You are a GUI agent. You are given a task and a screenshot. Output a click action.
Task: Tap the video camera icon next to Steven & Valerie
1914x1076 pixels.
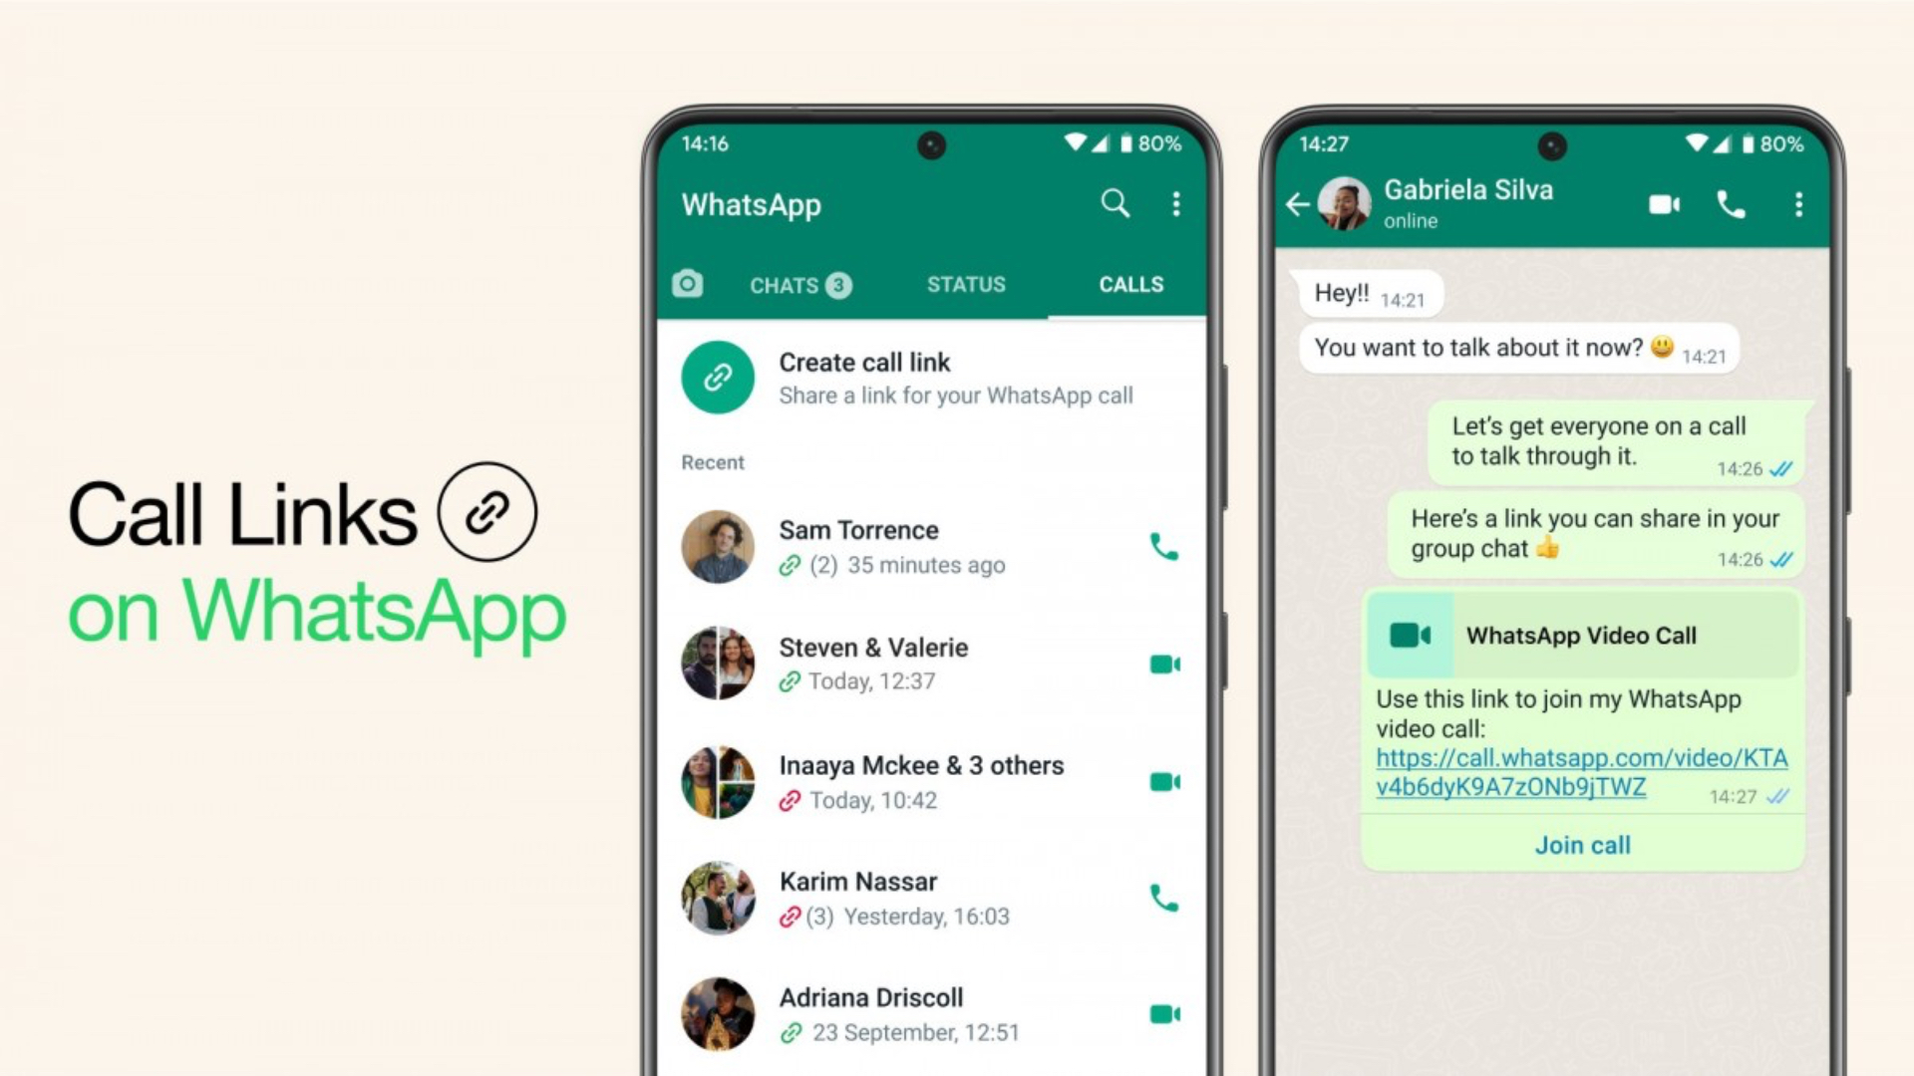(x=1163, y=664)
